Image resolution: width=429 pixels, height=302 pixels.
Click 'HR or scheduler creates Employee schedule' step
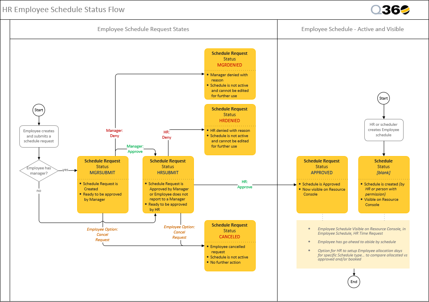click(384, 130)
